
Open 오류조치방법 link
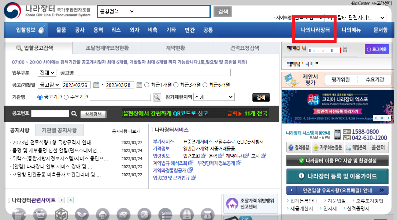(x=370, y=201)
